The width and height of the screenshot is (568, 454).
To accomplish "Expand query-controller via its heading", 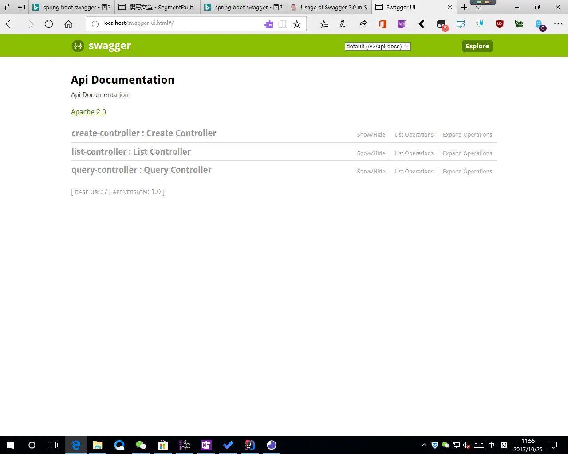I will tap(141, 170).
